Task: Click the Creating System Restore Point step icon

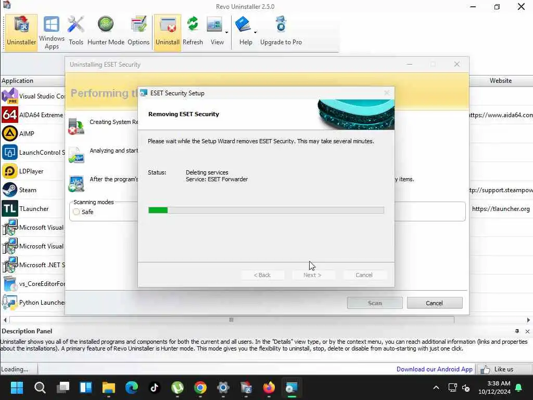Action: click(76, 126)
